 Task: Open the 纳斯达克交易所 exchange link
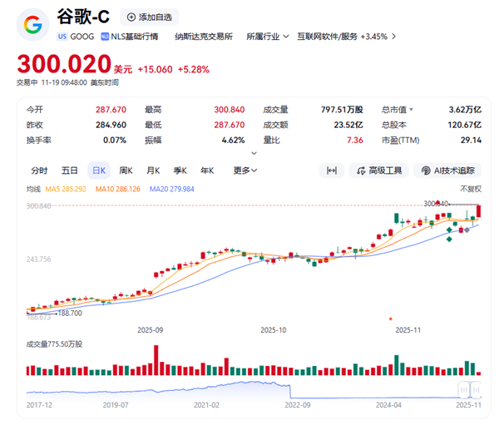point(204,37)
